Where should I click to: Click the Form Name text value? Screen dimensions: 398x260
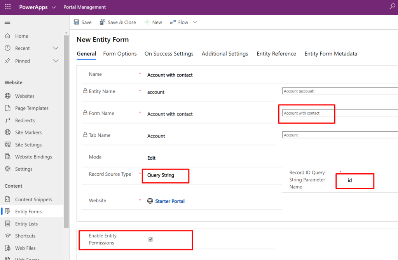(170, 114)
